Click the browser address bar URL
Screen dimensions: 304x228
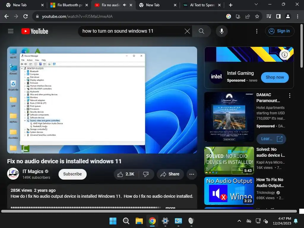tap(77, 17)
